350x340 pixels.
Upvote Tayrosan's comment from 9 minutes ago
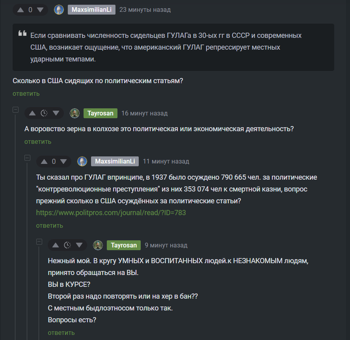55,245
